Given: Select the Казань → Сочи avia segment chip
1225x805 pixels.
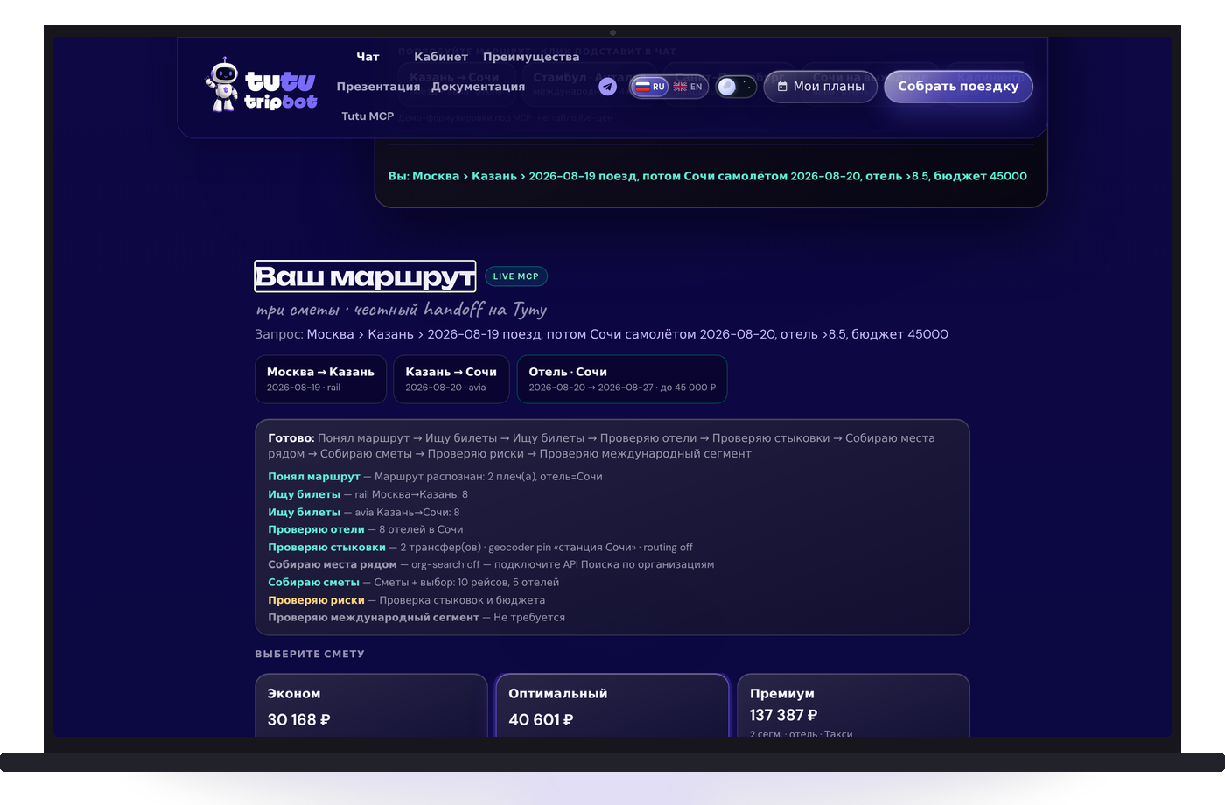Looking at the screenshot, I should (451, 379).
